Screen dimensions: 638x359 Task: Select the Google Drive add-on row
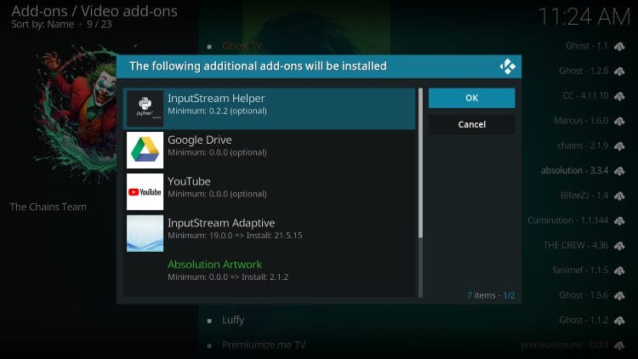coord(270,151)
